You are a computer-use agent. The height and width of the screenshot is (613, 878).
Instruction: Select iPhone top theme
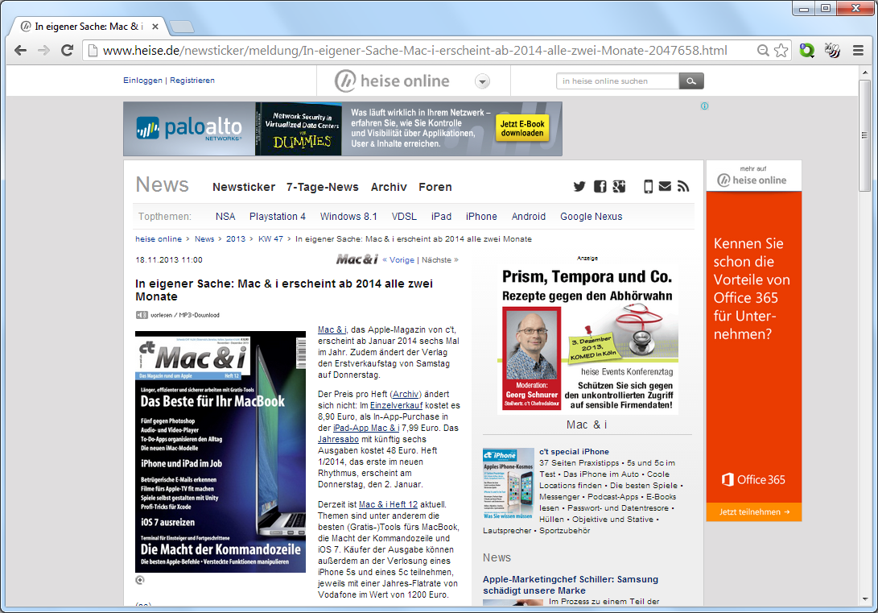click(481, 217)
